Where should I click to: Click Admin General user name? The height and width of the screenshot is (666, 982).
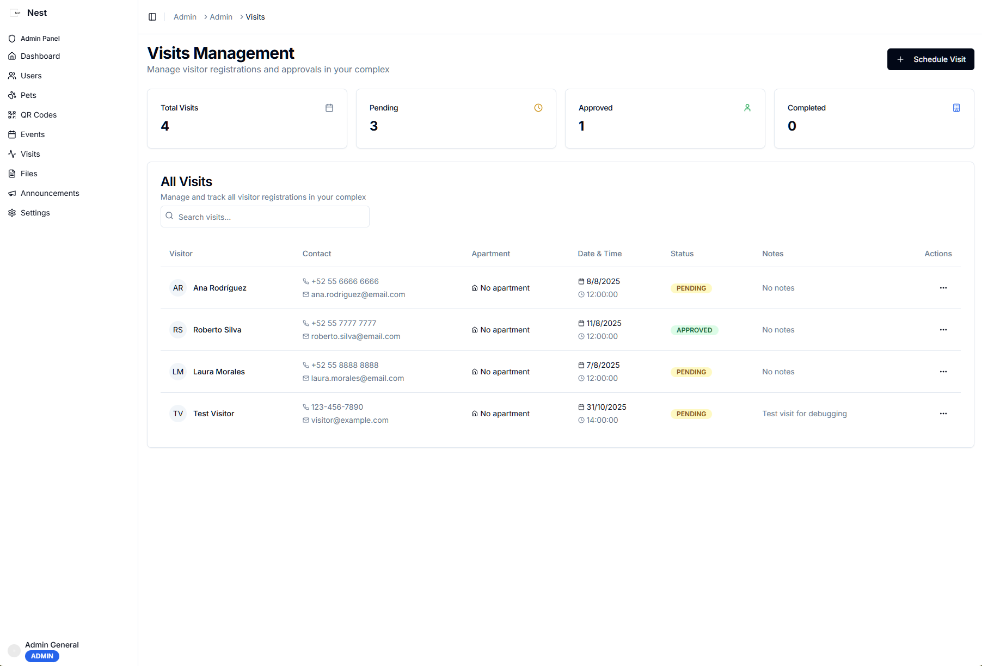point(52,645)
